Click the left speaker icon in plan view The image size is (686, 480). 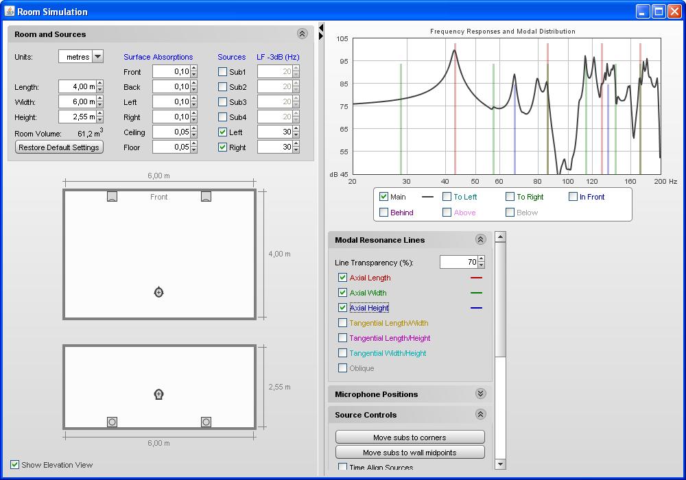click(112, 197)
